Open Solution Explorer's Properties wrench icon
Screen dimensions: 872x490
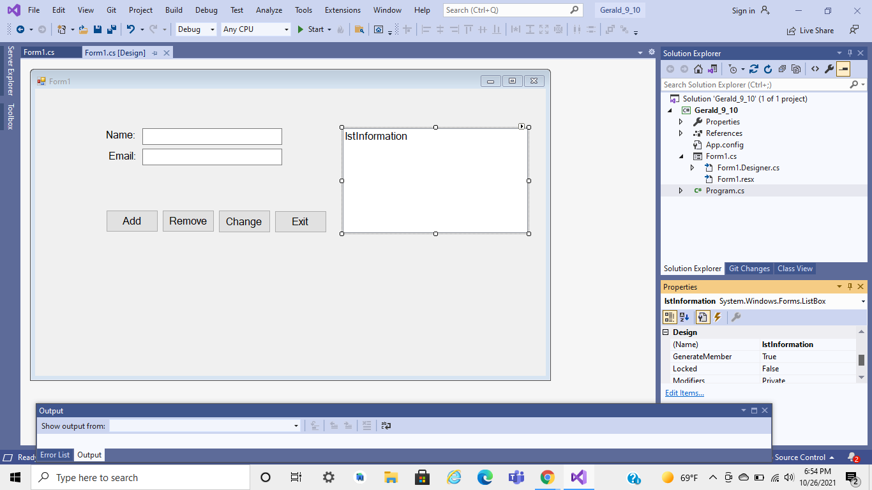(x=828, y=69)
